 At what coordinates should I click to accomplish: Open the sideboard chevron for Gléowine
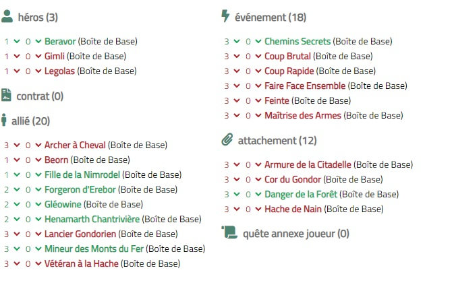38,205
